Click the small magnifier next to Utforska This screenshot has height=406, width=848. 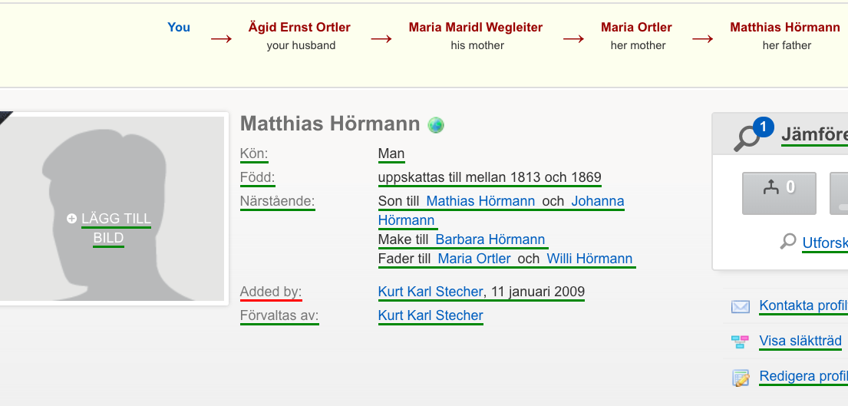click(x=788, y=241)
